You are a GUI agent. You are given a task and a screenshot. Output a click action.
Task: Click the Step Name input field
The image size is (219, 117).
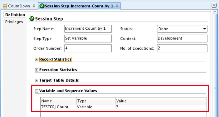[88, 29]
